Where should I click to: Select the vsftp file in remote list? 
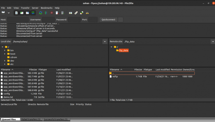(115, 77)
